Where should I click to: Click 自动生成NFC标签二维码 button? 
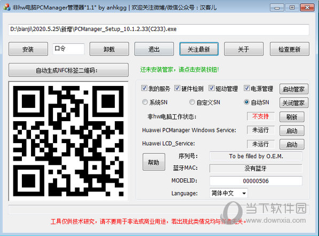[68, 70]
